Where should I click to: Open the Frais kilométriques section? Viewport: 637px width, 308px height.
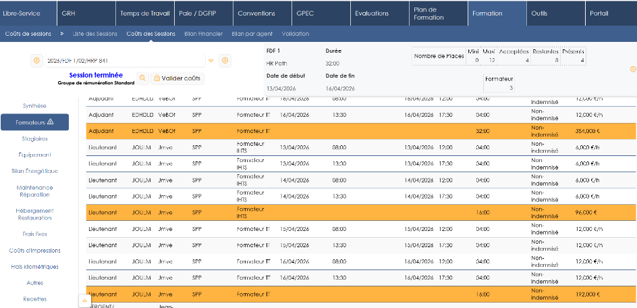click(x=34, y=267)
